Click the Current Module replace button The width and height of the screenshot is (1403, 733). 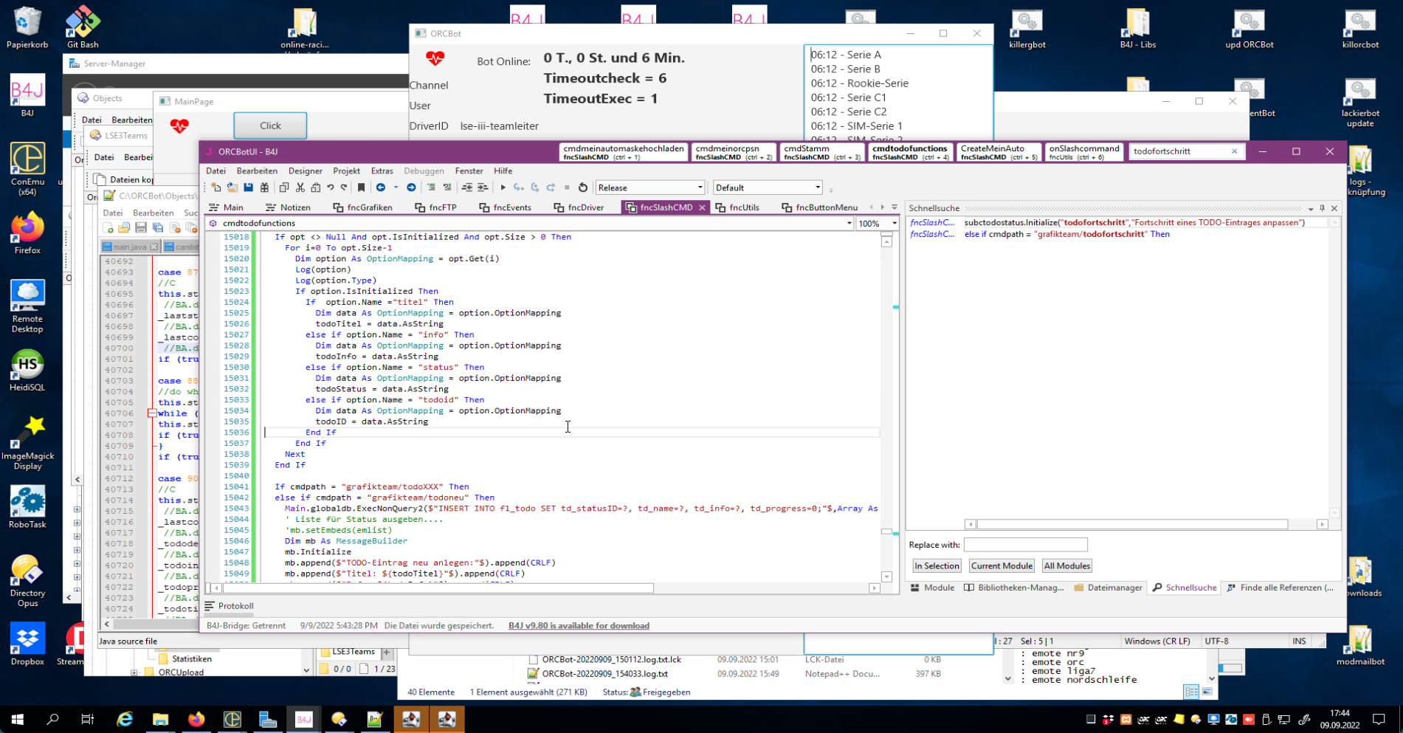pyautogui.click(x=1002, y=565)
